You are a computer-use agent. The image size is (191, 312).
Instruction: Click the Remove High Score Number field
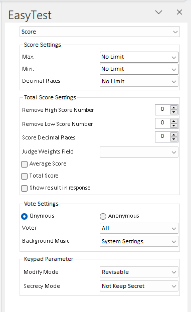click(162, 110)
